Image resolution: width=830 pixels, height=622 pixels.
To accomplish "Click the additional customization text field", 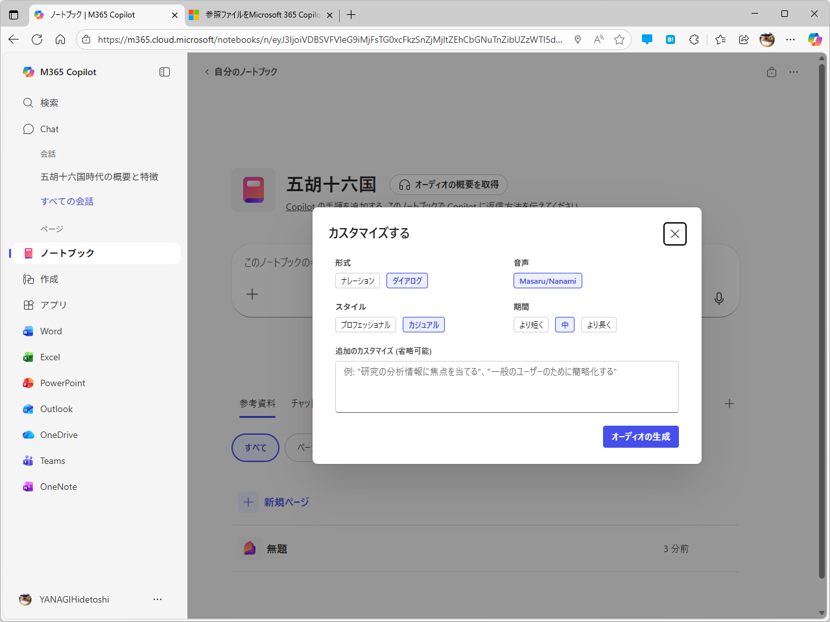I will click(506, 386).
